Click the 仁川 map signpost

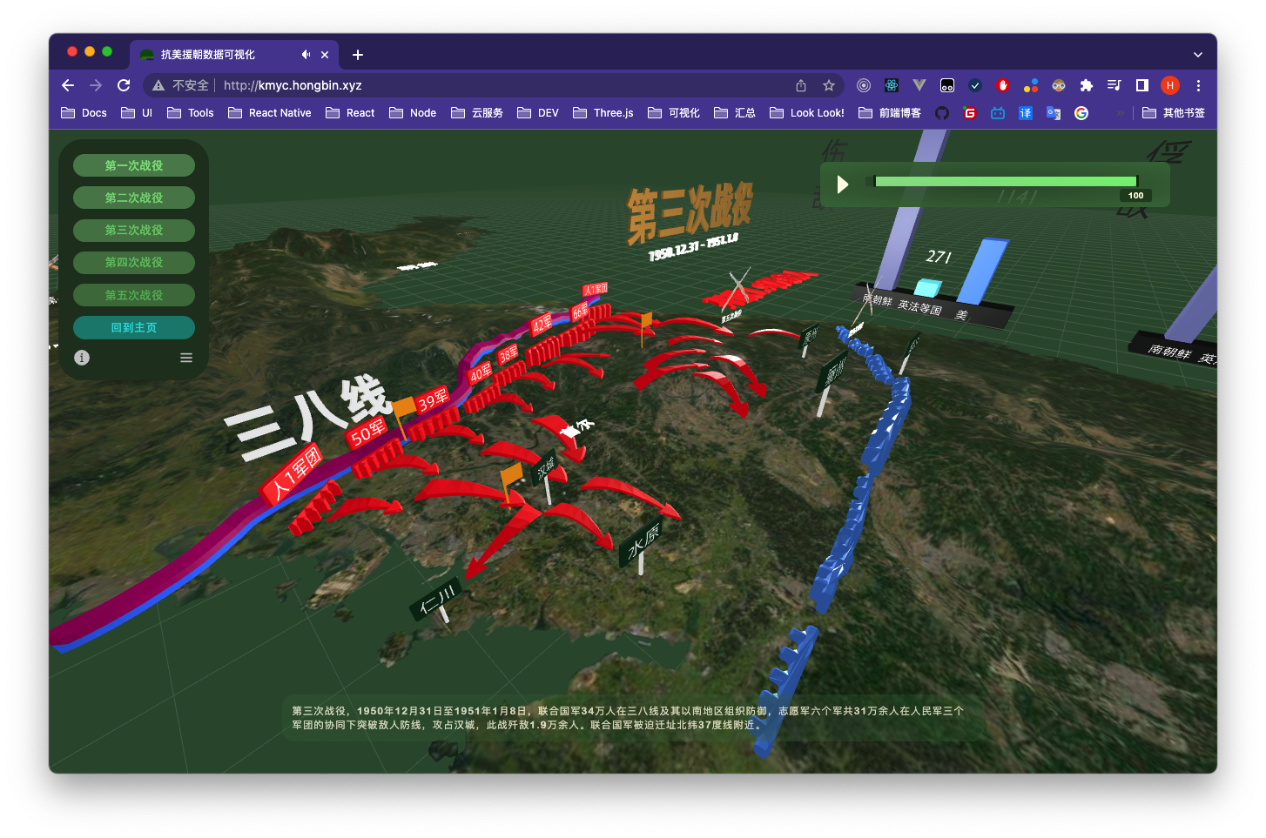[437, 599]
